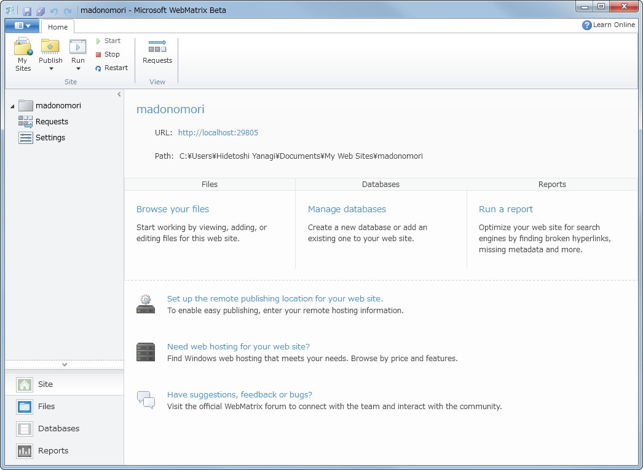Click the Publish ribbon icon
Image resolution: width=643 pixels, height=470 pixels.
tap(50, 47)
